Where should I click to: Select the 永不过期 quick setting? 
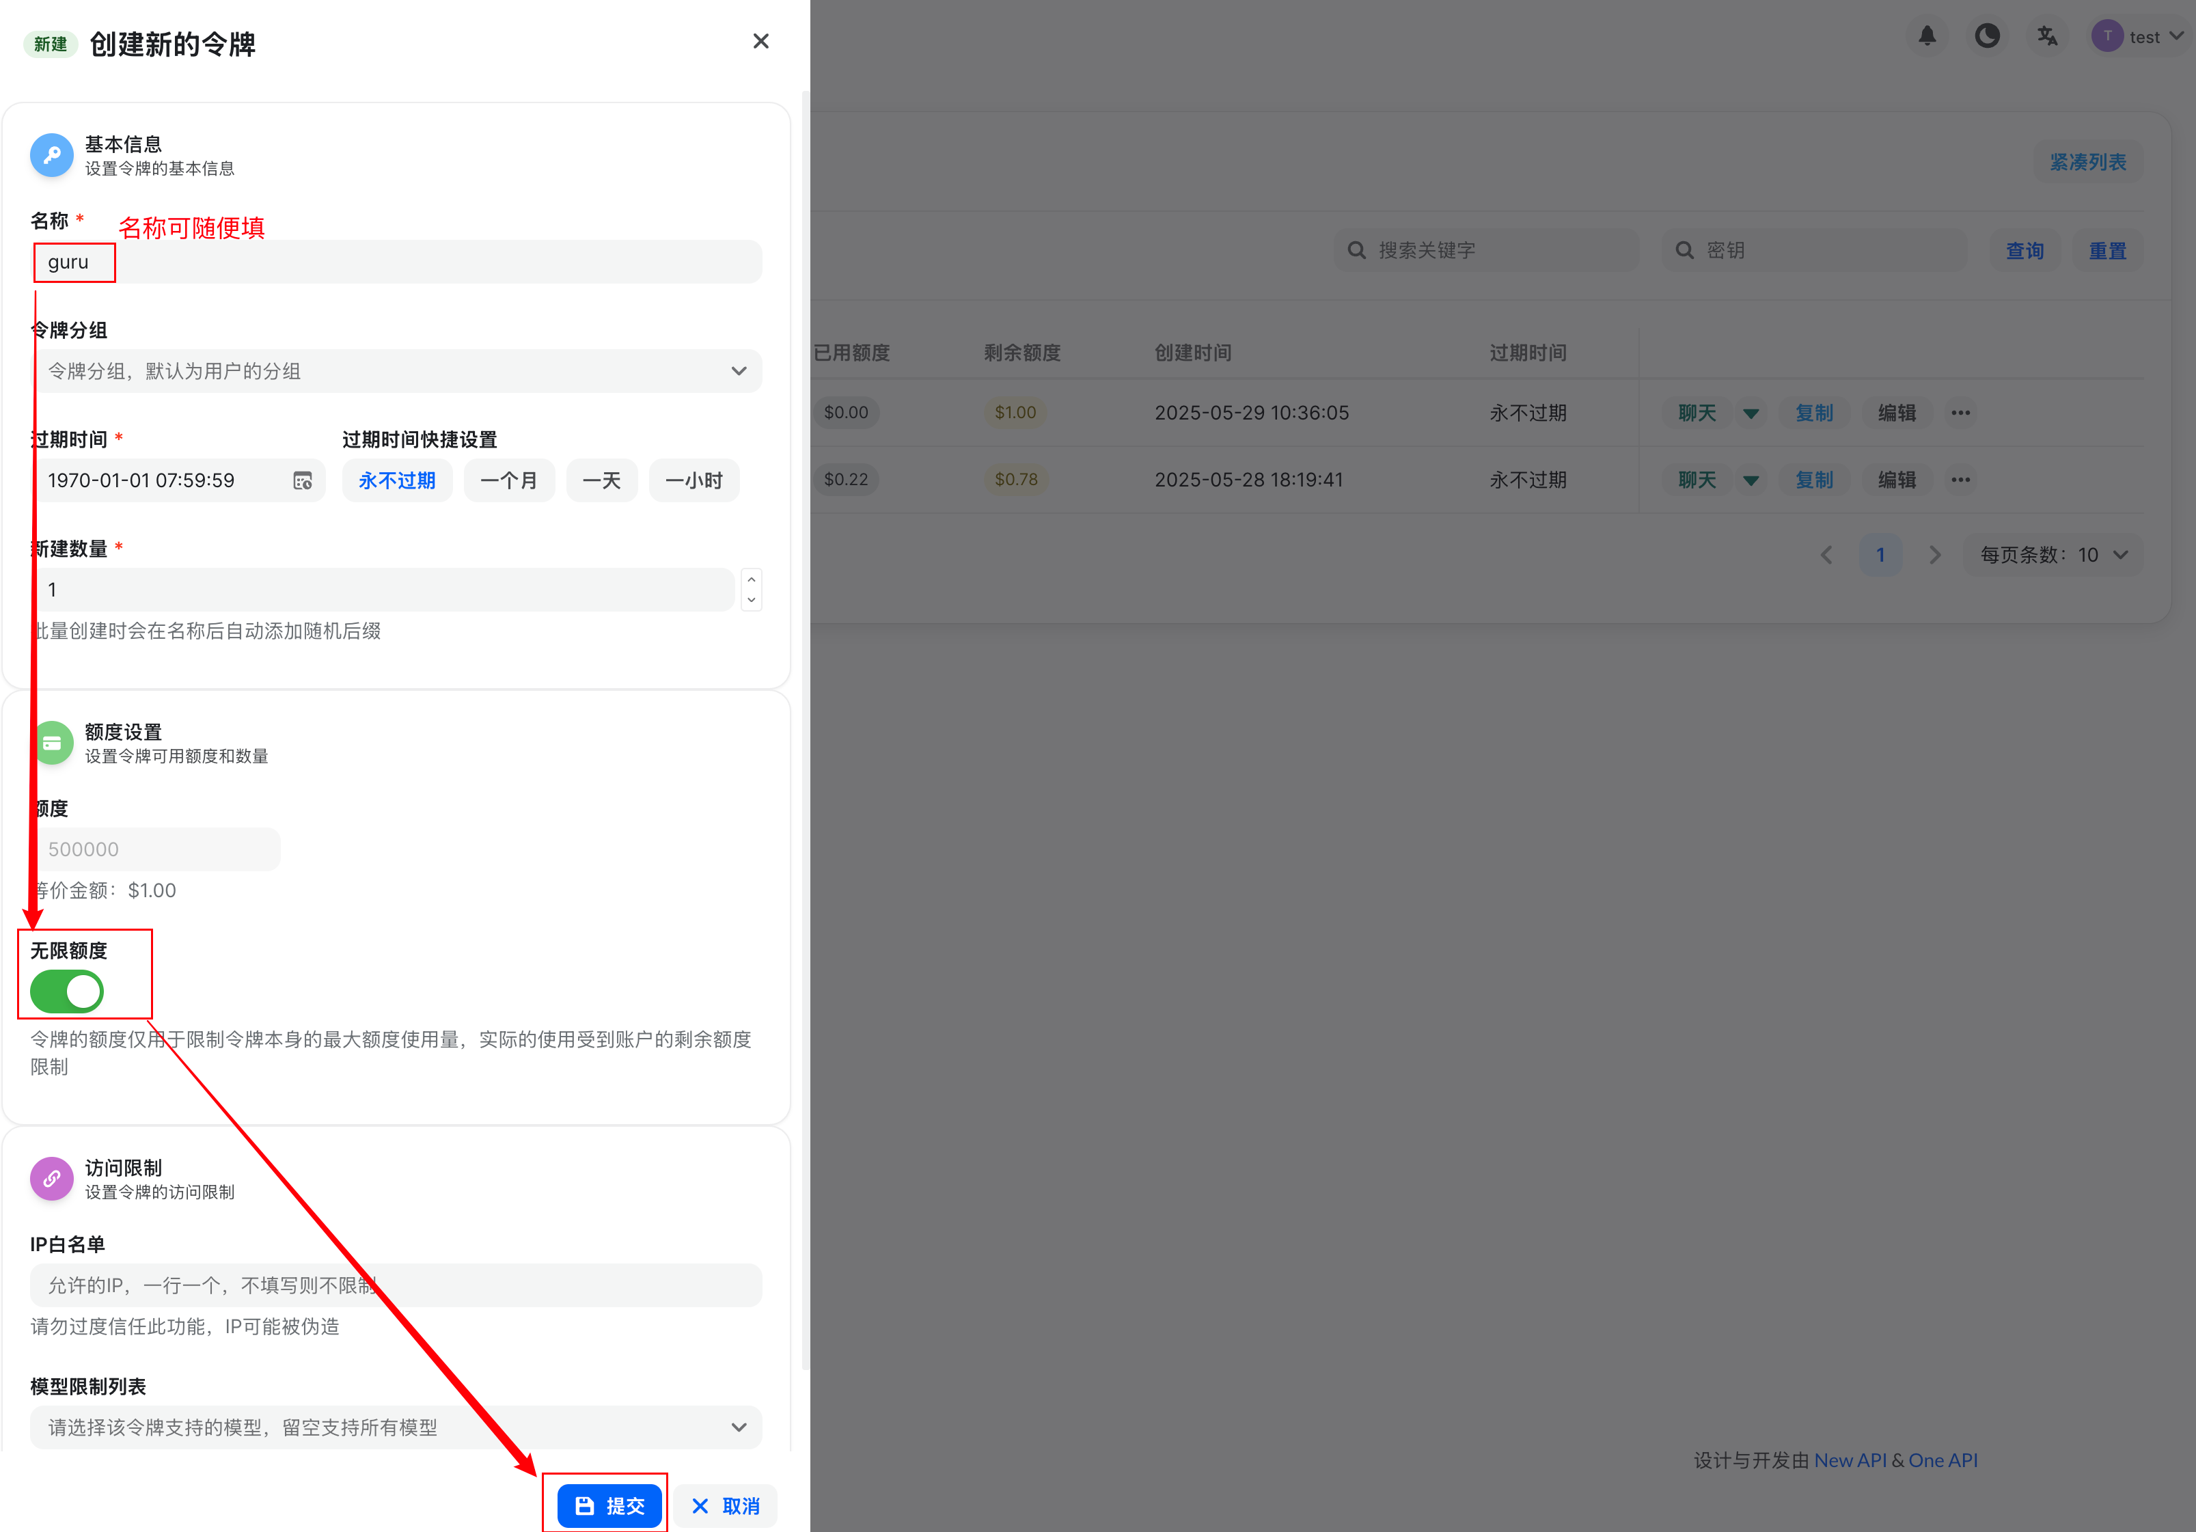coord(397,481)
